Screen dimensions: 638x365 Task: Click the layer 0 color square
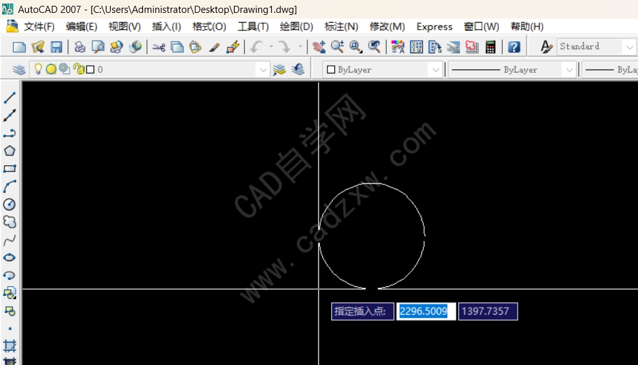click(x=90, y=70)
